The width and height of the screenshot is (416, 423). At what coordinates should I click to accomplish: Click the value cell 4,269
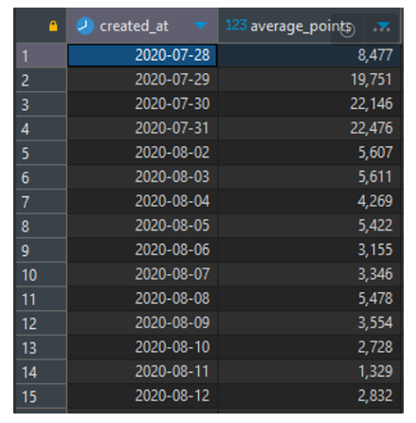(310, 201)
